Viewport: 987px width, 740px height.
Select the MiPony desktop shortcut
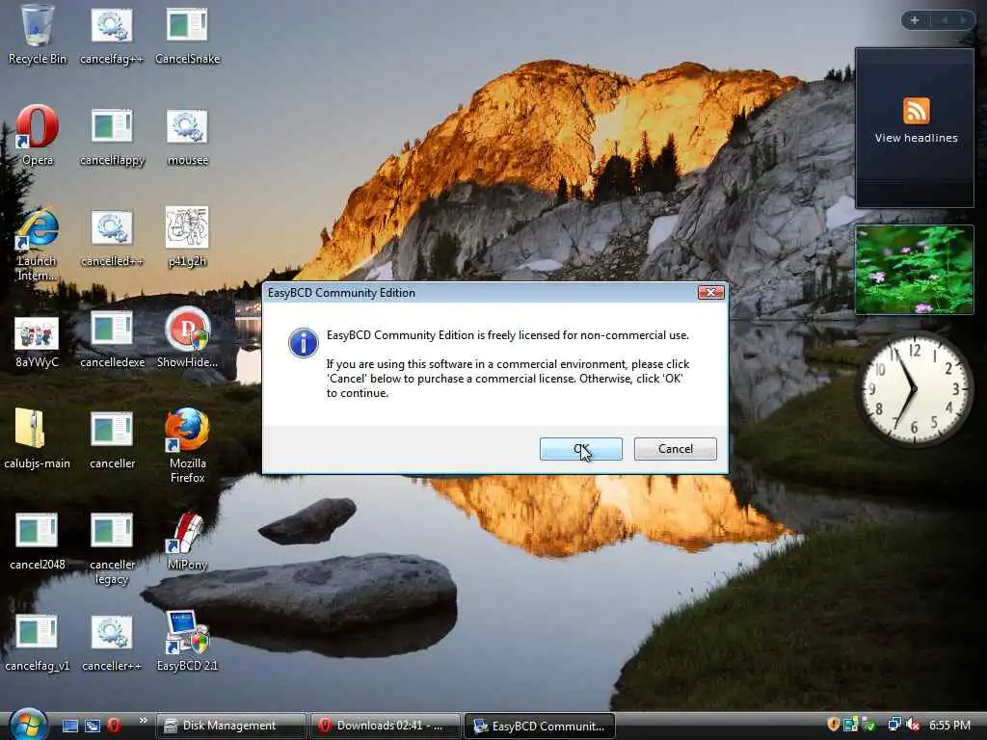[188, 542]
